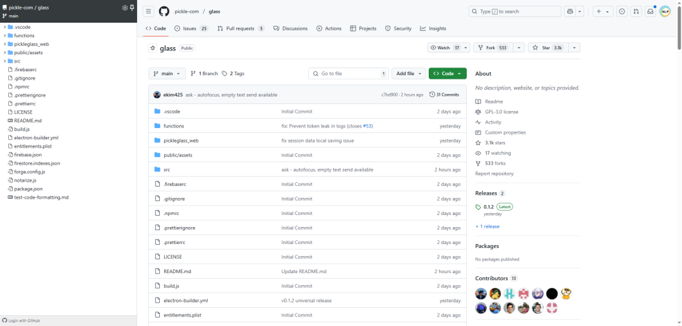Click Login with GitHub in sidebar footer
Image resolution: width=682 pixels, height=326 pixels.
coord(21,321)
